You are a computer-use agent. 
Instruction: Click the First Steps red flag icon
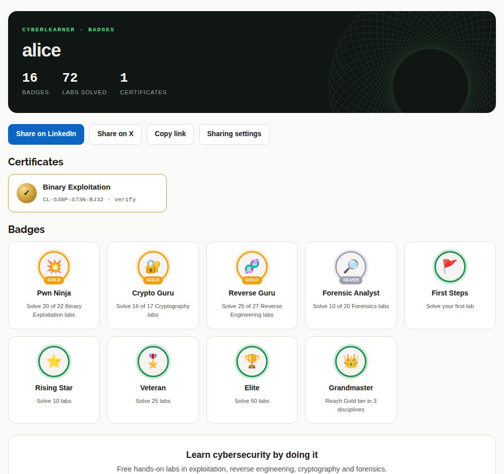coord(450,267)
